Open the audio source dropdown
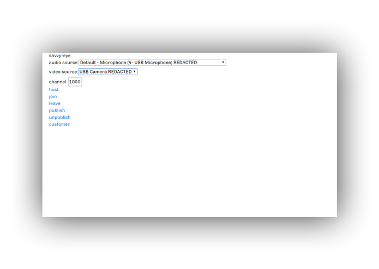 tap(152, 63)
